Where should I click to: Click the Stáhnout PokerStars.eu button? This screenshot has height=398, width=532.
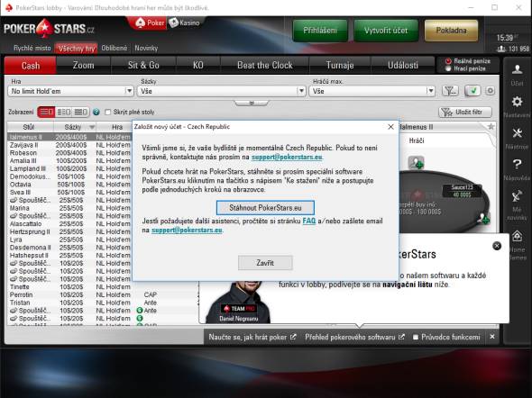pyautogui.click(x=265, y=208)
